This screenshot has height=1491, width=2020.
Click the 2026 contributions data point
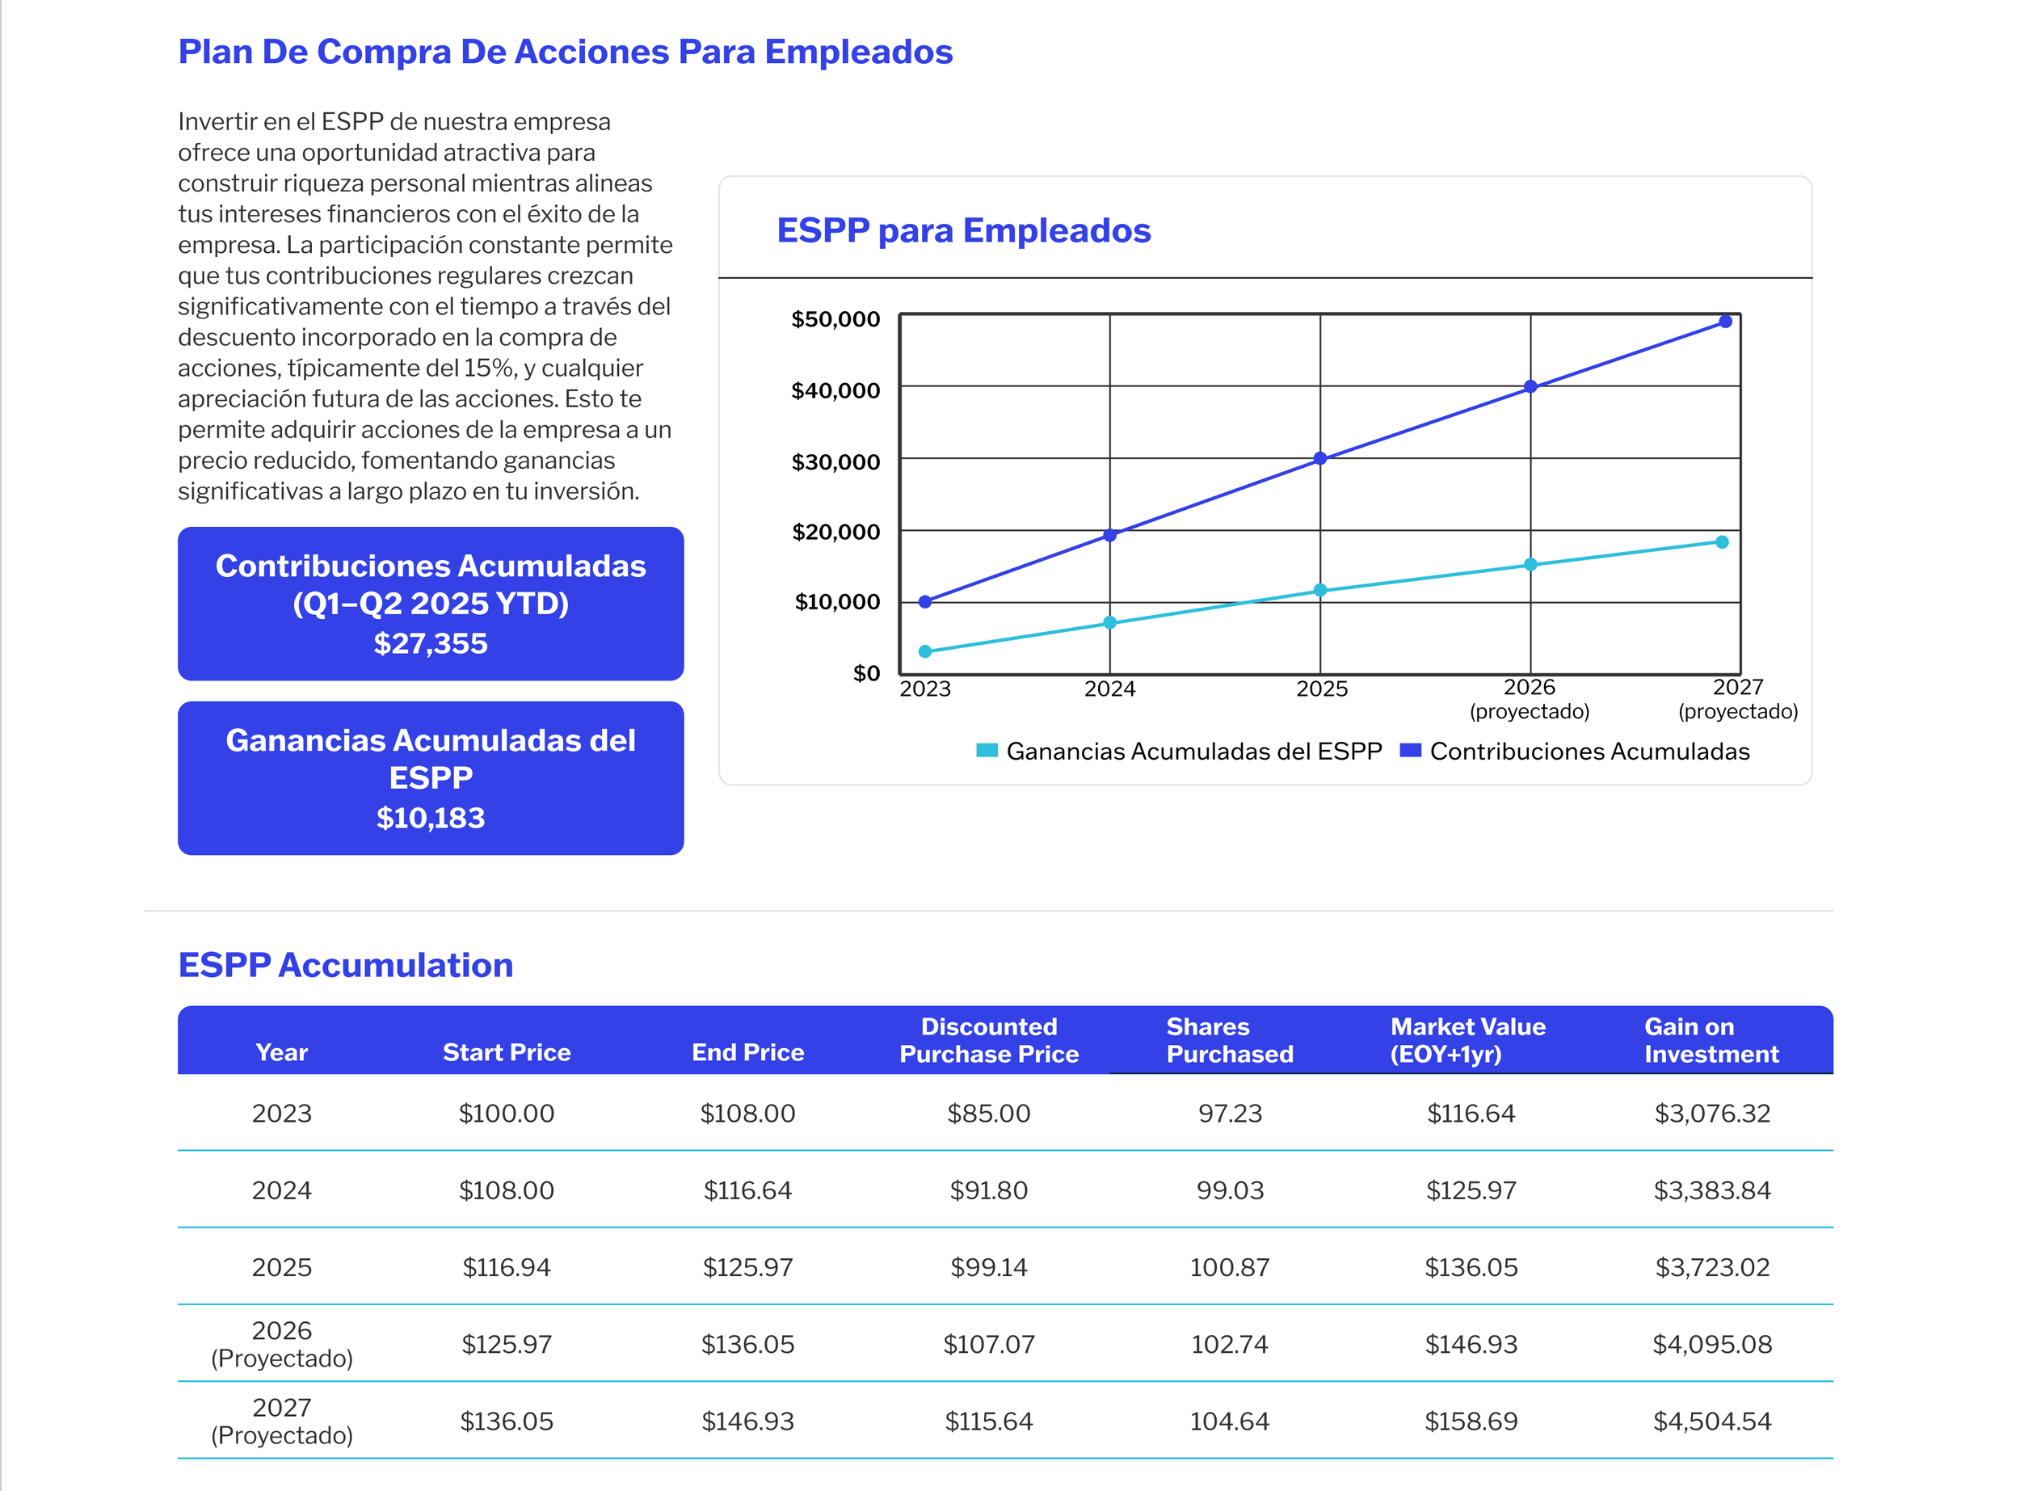pyautogui.click(x=1530, y=387)
